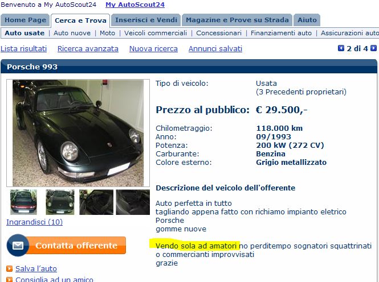
Task: Open Magazine e Prove su Strada tab
Action: (237, 20)
